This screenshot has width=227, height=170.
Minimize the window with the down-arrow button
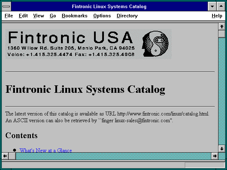[212, 6]
